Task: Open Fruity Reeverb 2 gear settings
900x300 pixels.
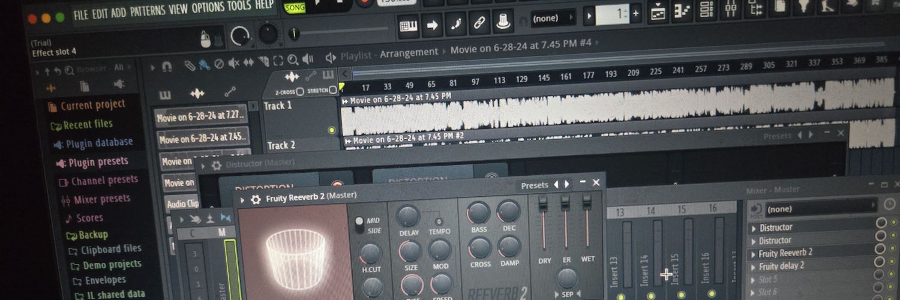Action: [256, 199]
